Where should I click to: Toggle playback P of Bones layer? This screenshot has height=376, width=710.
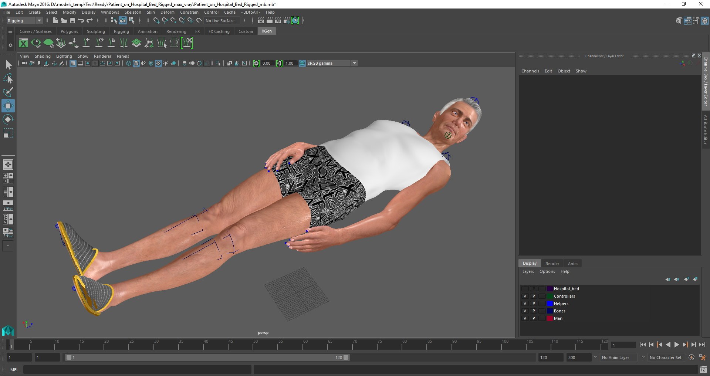pyautogui.click(x=534, y=311)
